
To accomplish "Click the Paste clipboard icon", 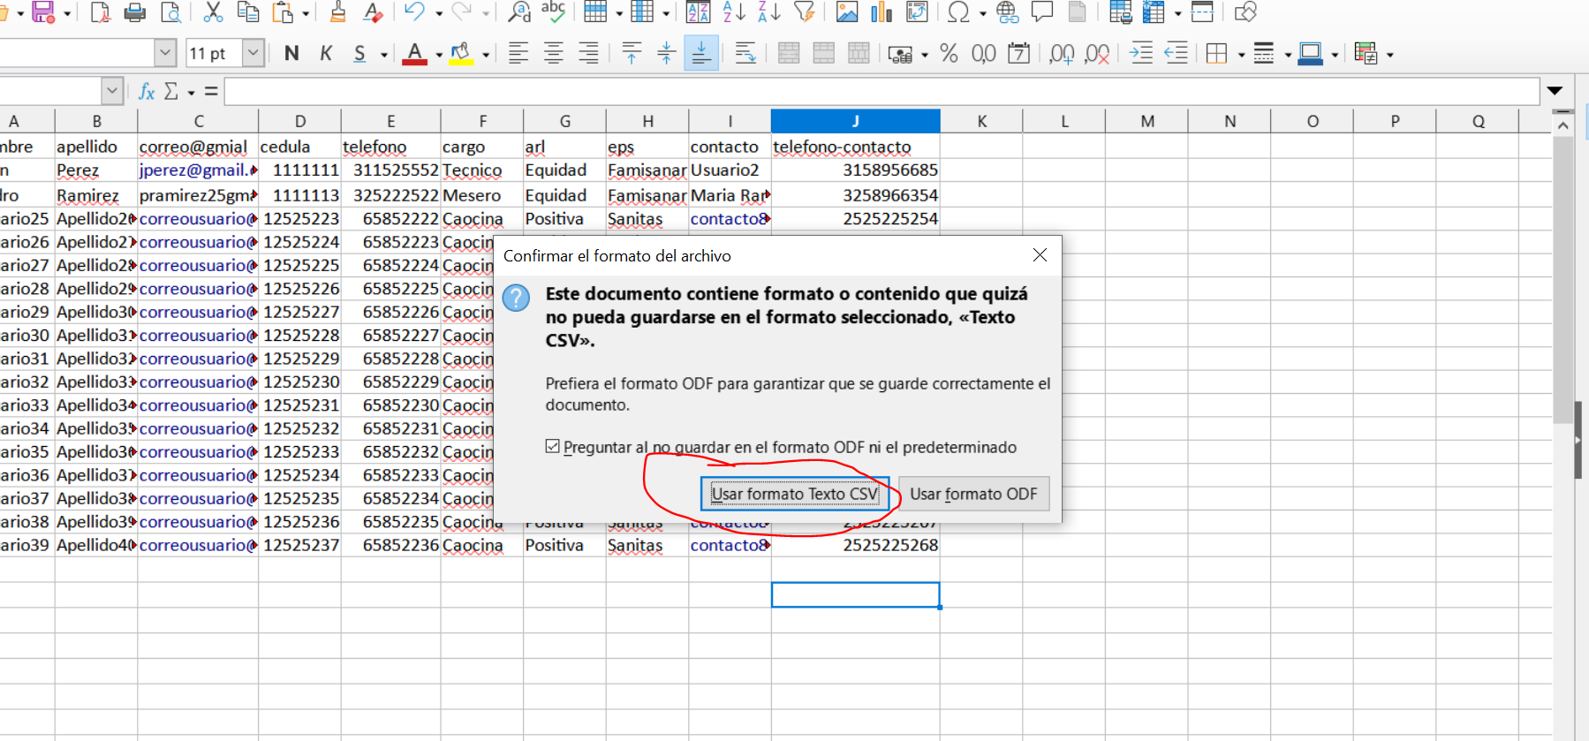I will 283,12.
